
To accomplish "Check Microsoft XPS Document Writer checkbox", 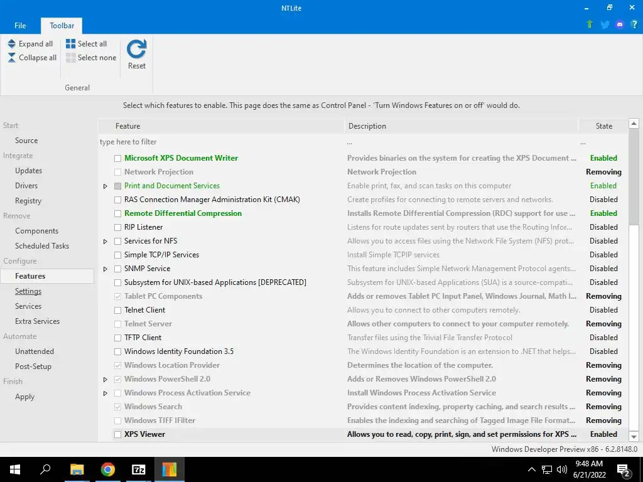I will click(117, 158).
